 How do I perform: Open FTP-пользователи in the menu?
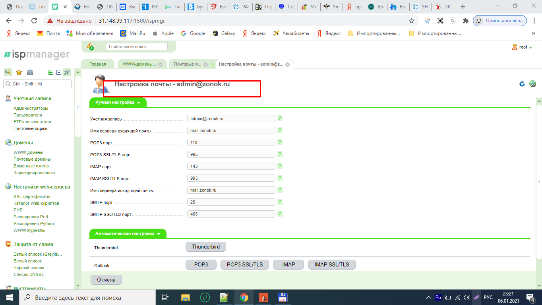pos(32,122)
